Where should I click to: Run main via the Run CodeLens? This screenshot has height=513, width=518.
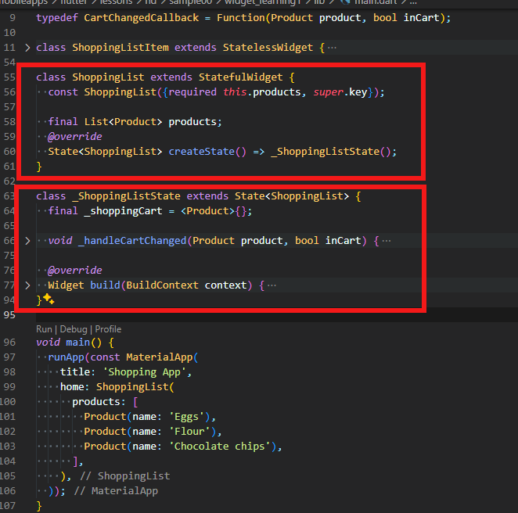coord(44,329)
